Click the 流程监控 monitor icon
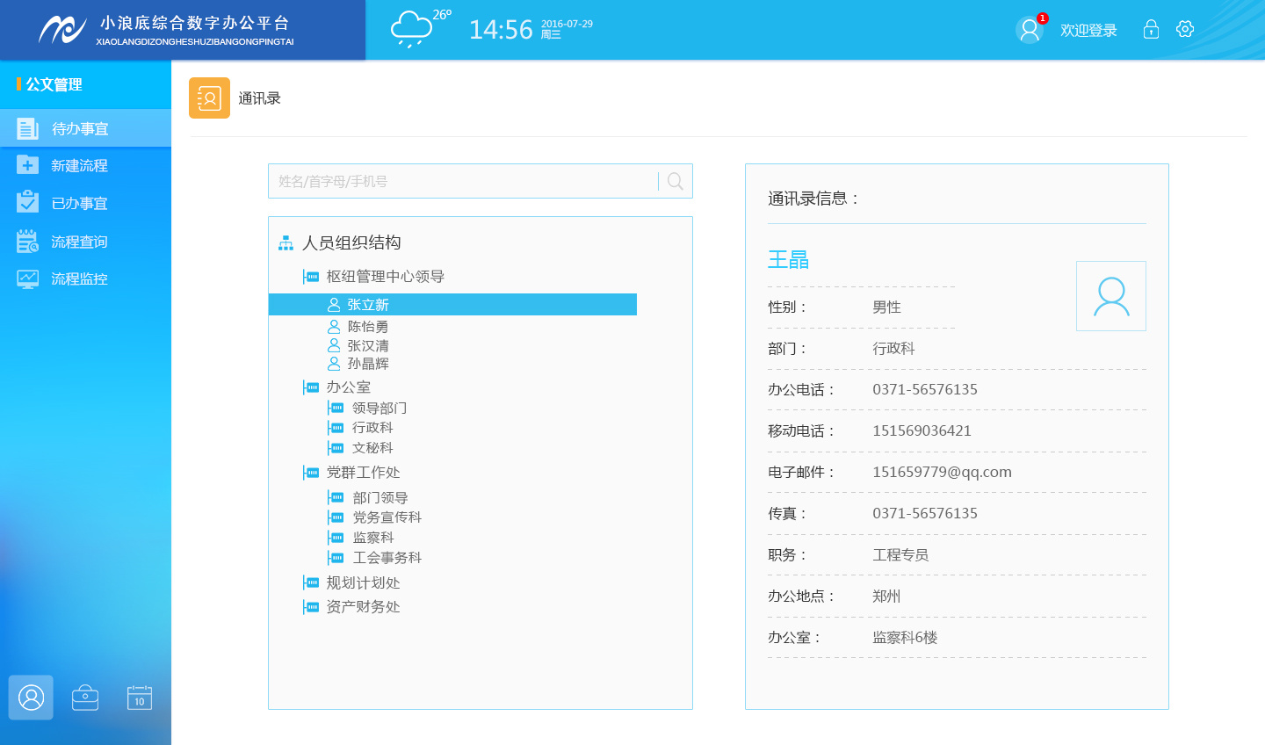This screenshot has height=745, width=1265. pyautogui.click(x=27, y=278)
